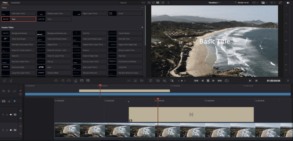
Task: Choose the Horizontal Line Reveal title
Action: (125, 61)
